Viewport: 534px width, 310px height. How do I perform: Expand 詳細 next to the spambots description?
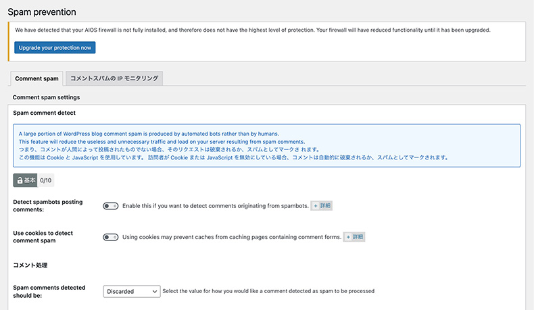322,205
